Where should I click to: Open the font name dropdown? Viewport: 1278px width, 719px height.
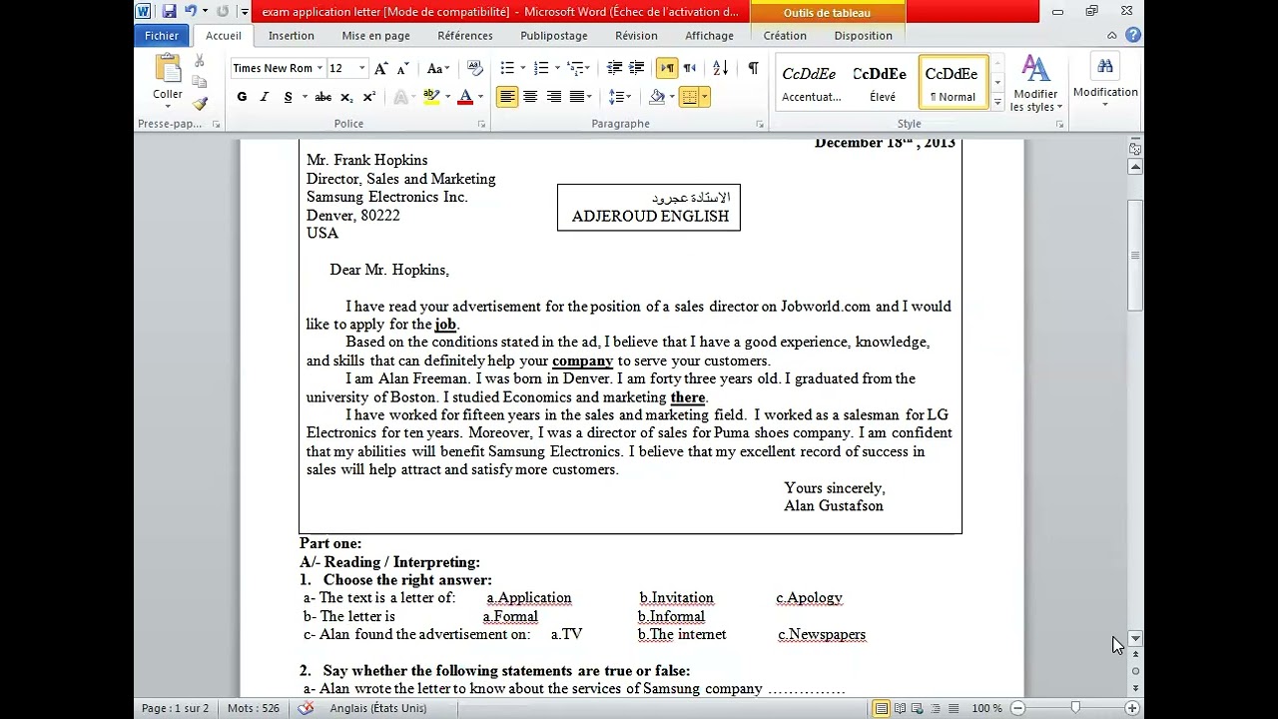(319, 68)
